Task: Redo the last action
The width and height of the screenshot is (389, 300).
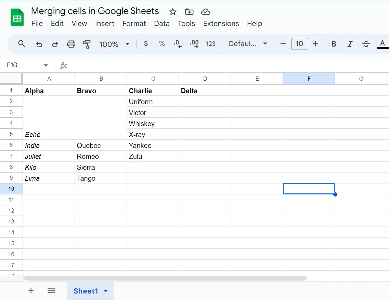Action: click(x=55, y=44)
